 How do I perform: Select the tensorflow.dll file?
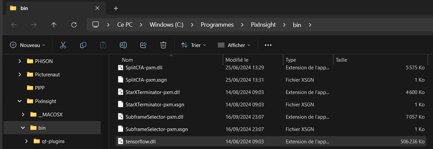140,141
